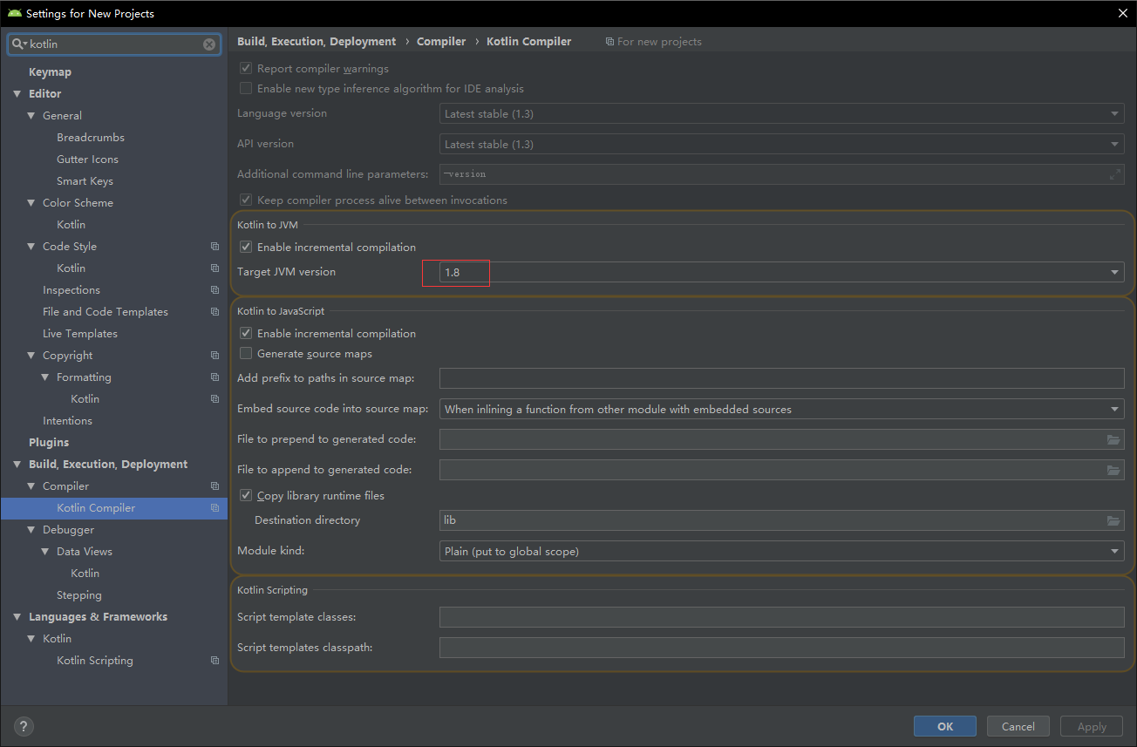Viewport: 1137px width, 747px height.
Task: Browse for destination directory folder
Action: 1113,520
